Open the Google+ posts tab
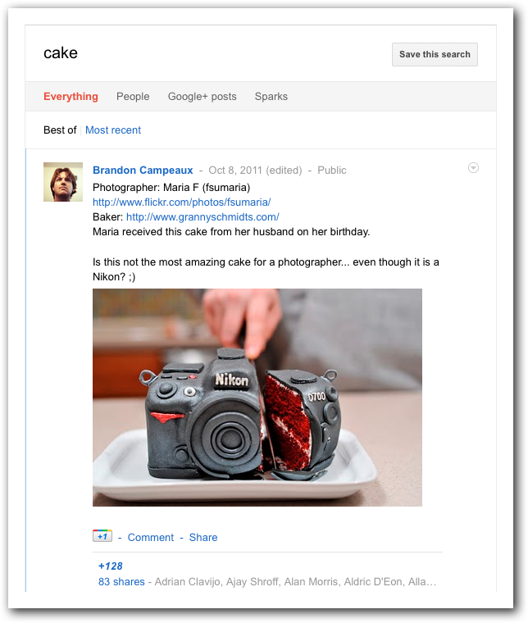This screenshot has width=528, height=623. coord(202,97)
